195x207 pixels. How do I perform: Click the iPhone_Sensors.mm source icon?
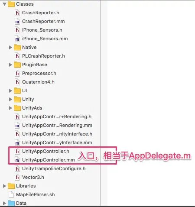pyautogui.click(x=17, y=39)
